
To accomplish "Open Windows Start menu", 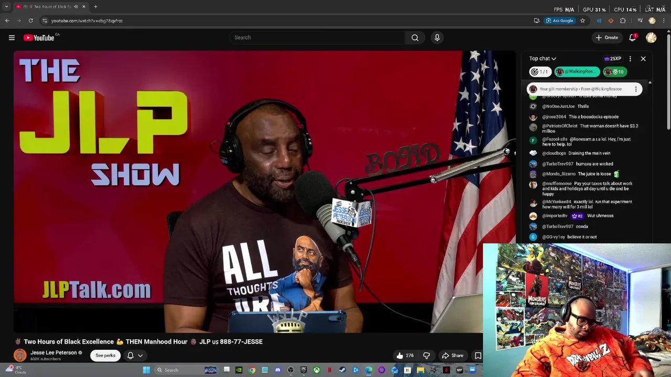I will click(146, 370).
